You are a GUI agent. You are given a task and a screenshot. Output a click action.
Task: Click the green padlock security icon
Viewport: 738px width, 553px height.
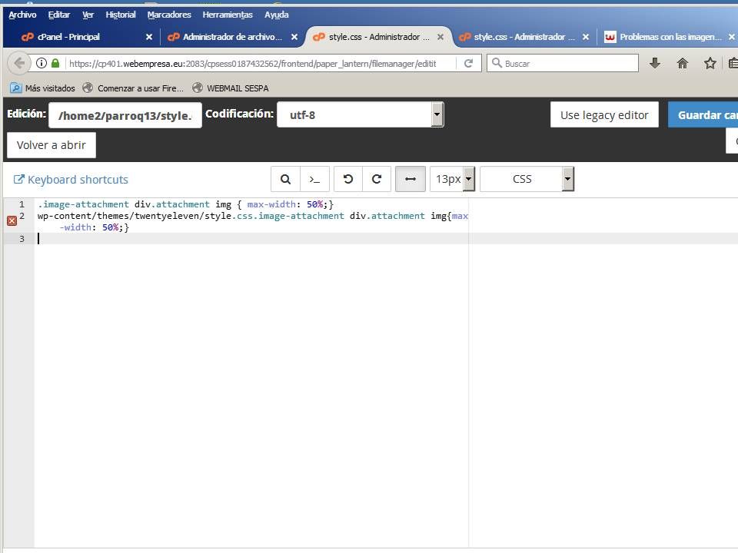coord(55,63)
